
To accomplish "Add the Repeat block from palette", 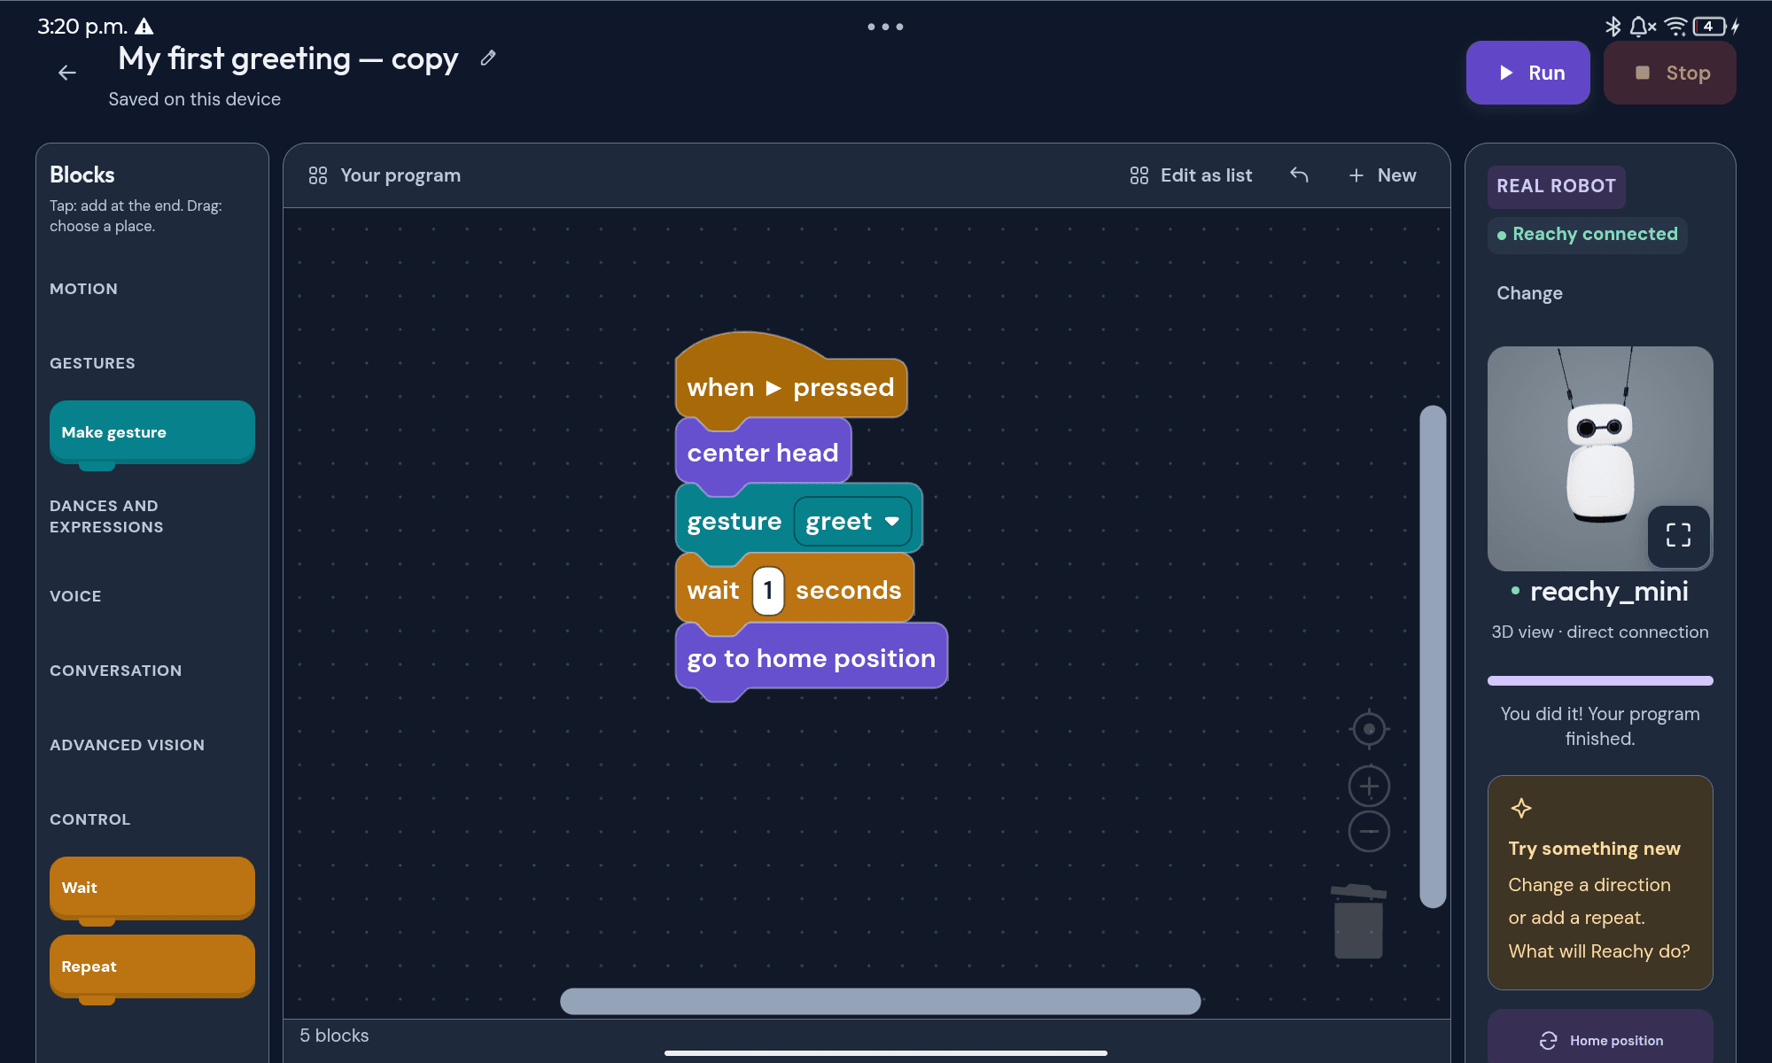I will tap(152, 966).
